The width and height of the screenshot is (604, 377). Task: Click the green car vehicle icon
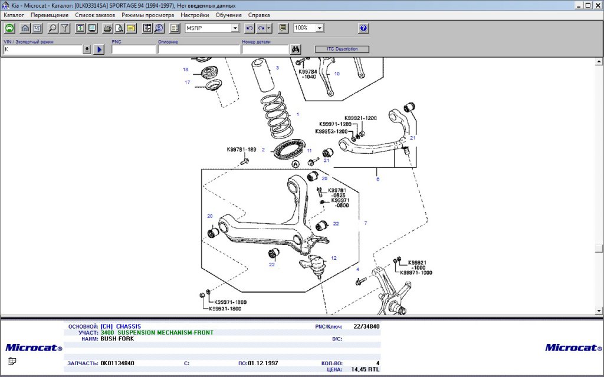(9, 28)
